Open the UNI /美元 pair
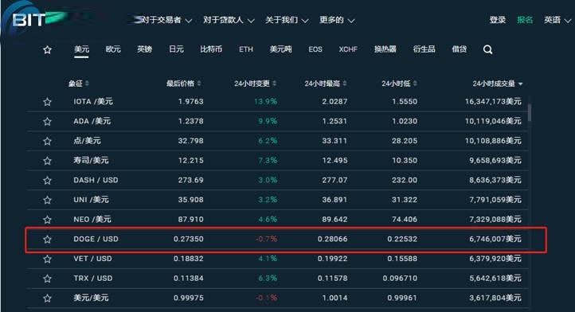This screenshot has width=575, height=312. [x=91, y=200]
